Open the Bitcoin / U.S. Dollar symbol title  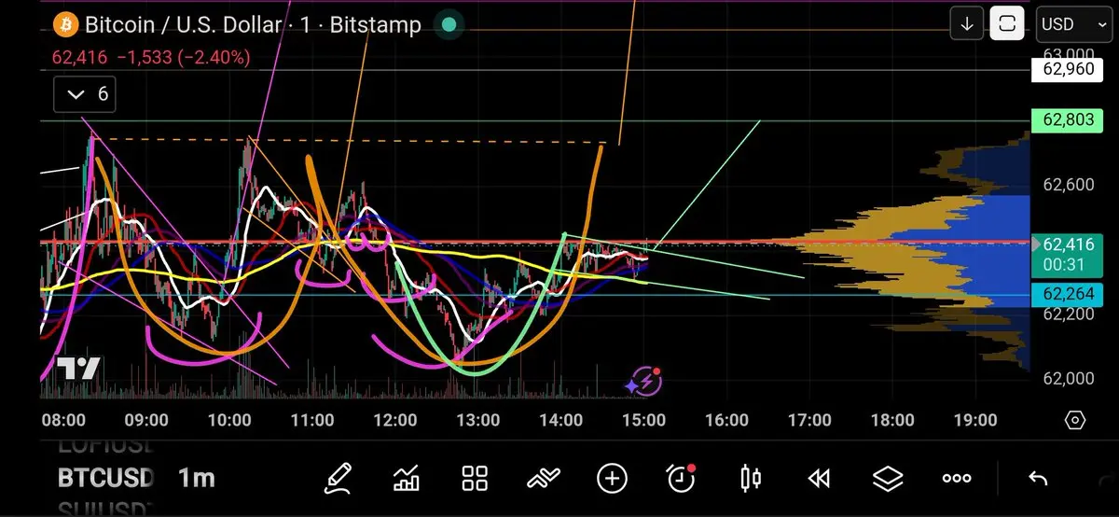click(184, 24)
